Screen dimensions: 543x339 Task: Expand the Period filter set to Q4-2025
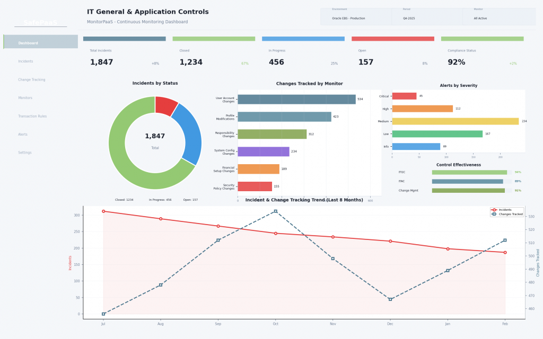click(x=427, y=17)
